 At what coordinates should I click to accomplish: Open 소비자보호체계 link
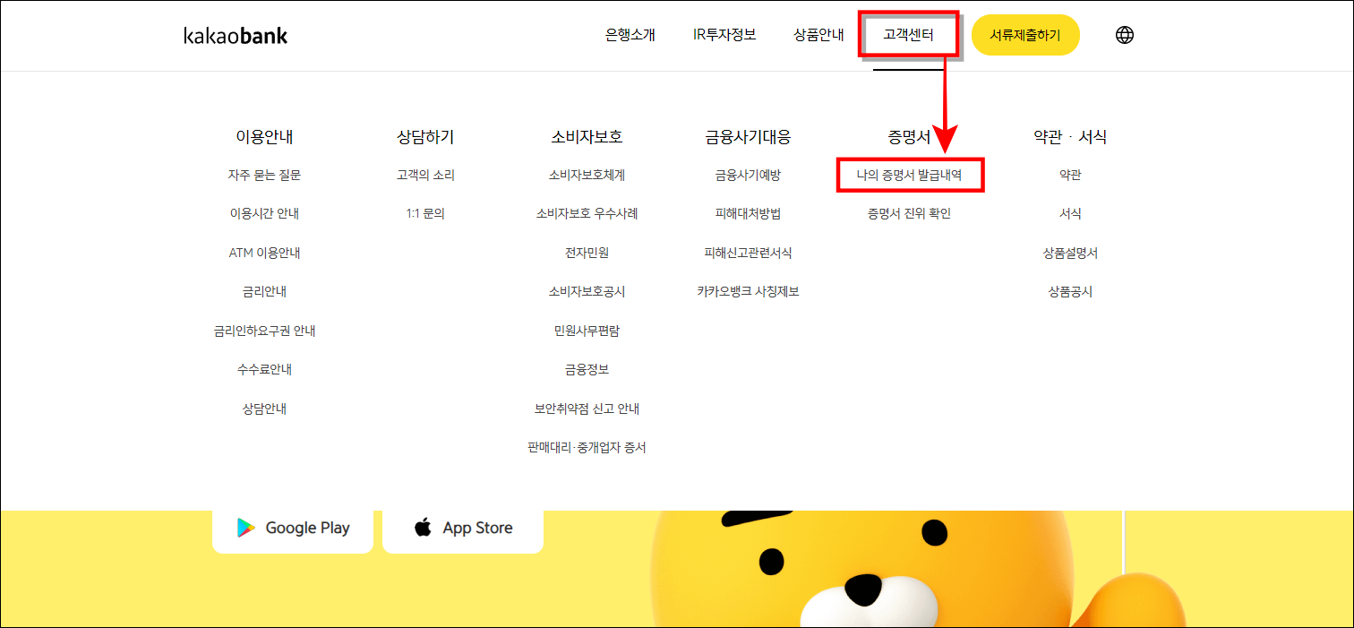click(587, 176)
